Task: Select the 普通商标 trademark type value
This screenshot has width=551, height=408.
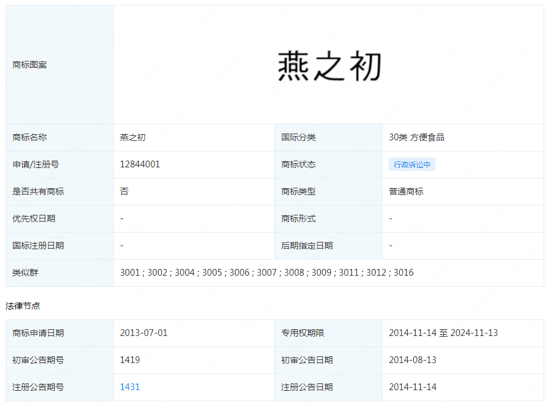Action: point(406,191)
